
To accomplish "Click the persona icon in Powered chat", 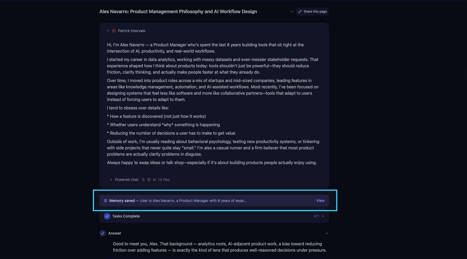I will (x=143, y=180).
